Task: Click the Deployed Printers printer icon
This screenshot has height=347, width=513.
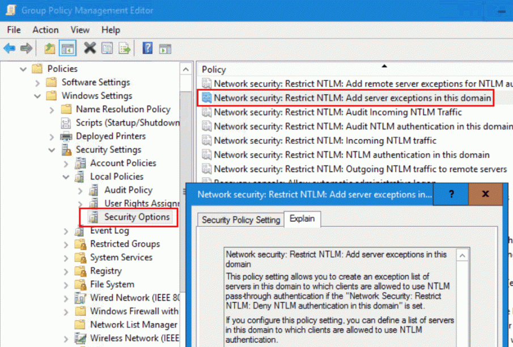Action: click(66, 136)
